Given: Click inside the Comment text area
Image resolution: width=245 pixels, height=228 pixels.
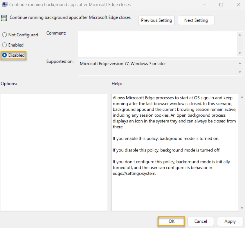Looking at the screenshot, I should click(157, 44).
